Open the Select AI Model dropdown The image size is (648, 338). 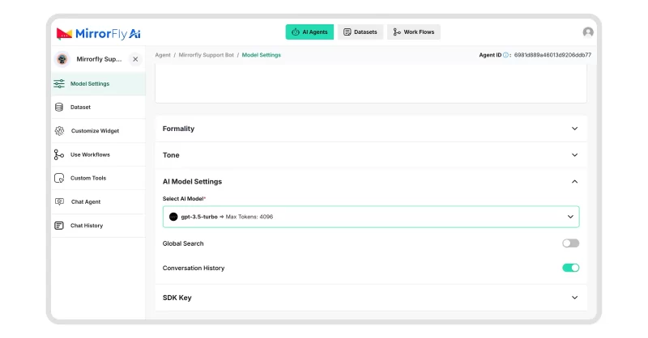(x=371, y=217)
